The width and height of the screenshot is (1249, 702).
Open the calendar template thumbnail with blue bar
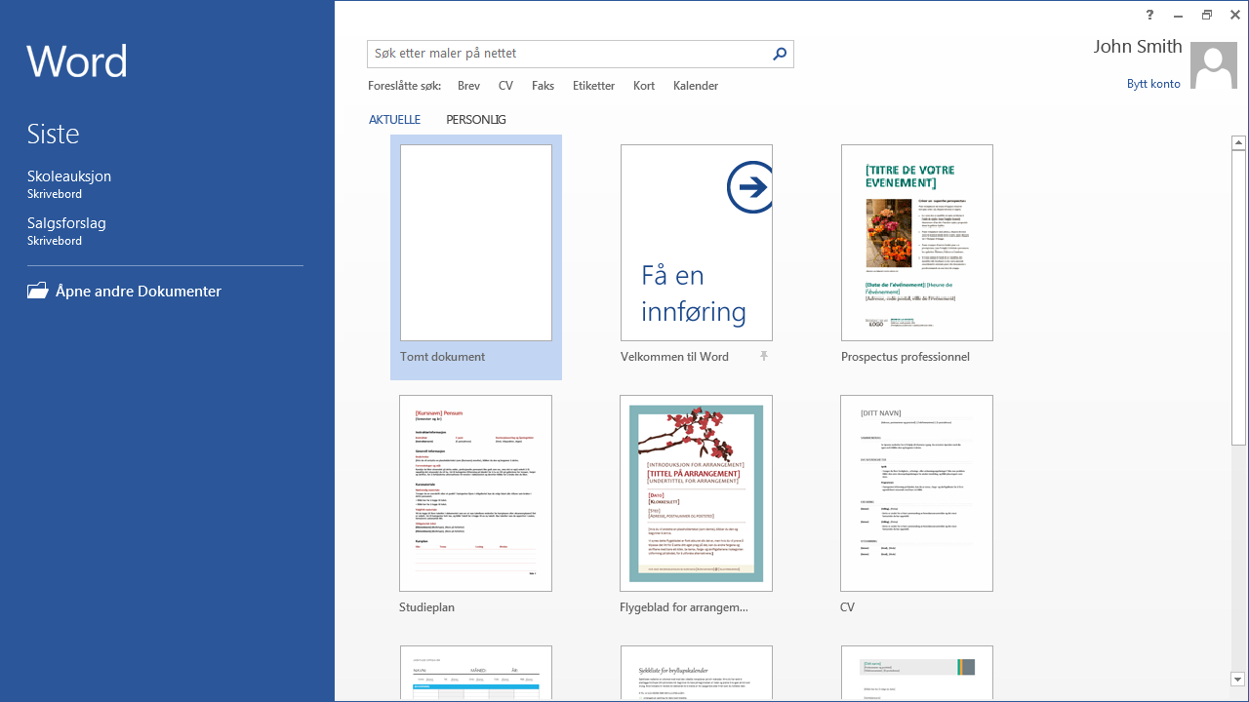point(476,673)
